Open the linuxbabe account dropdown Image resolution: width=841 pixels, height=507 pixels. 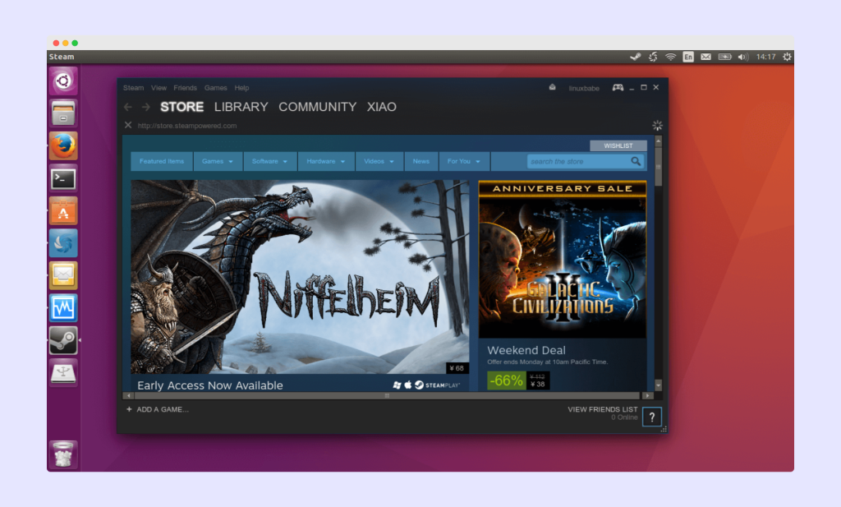pos(584,88)
